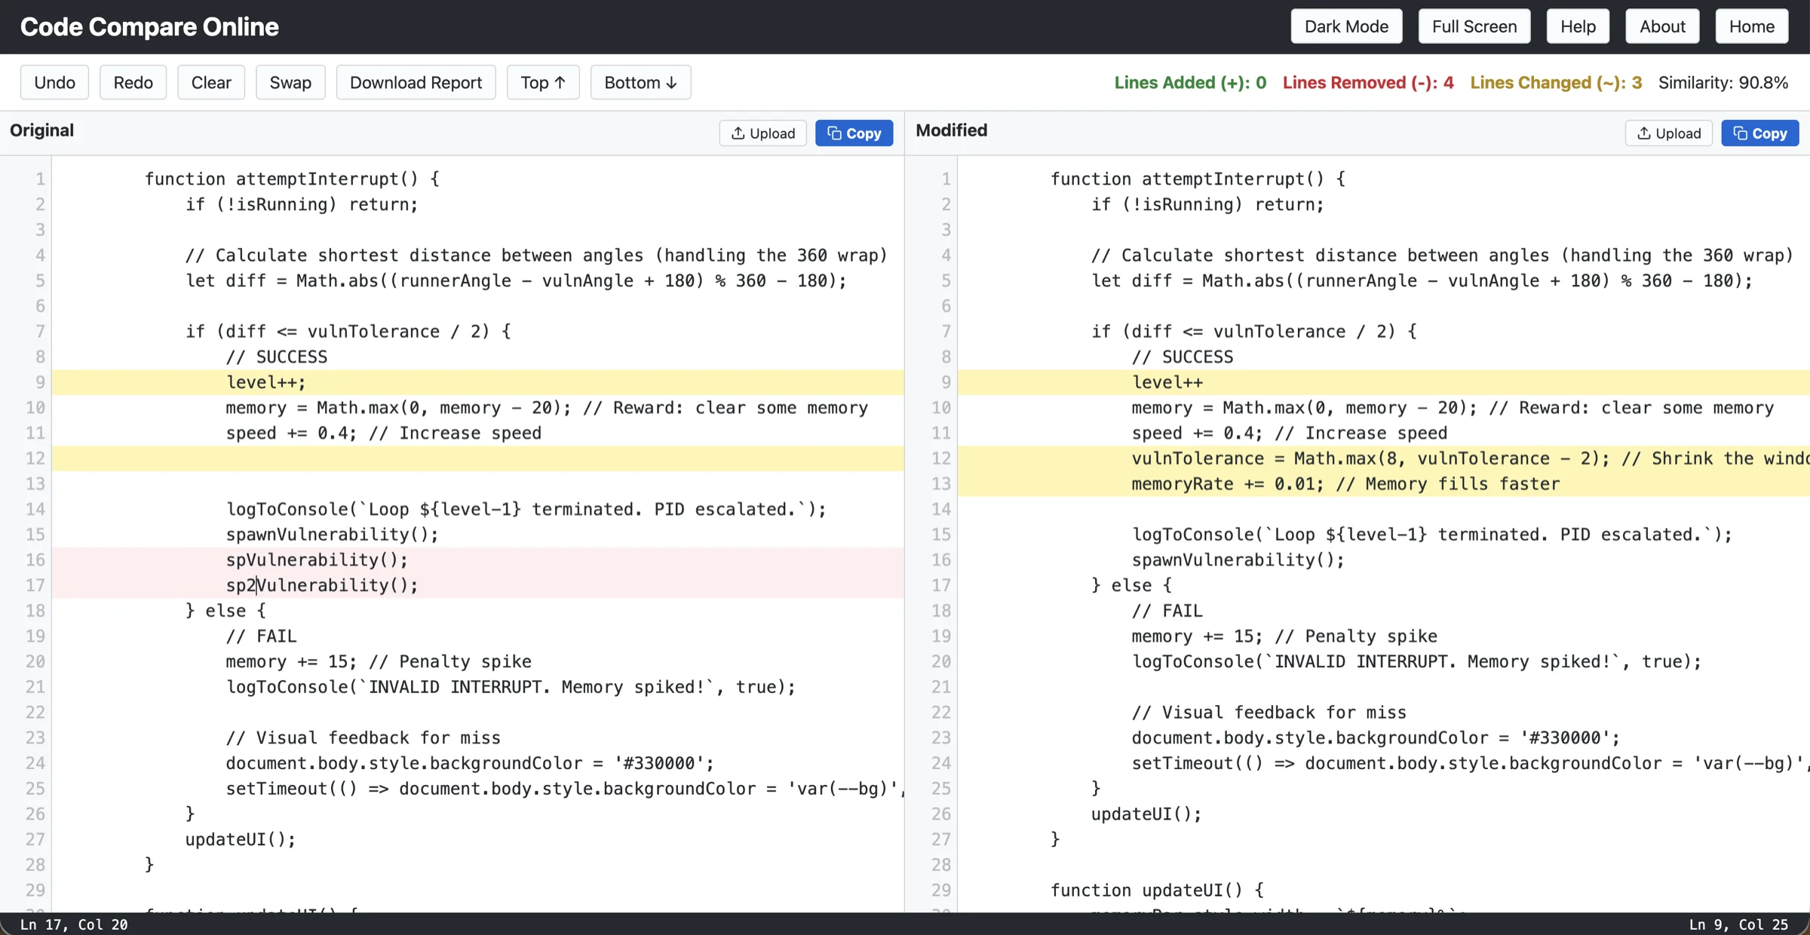The width and height of the screenshot is (1810, 935).
Task: Click Code Compare Online title
Action: point(149,26)
